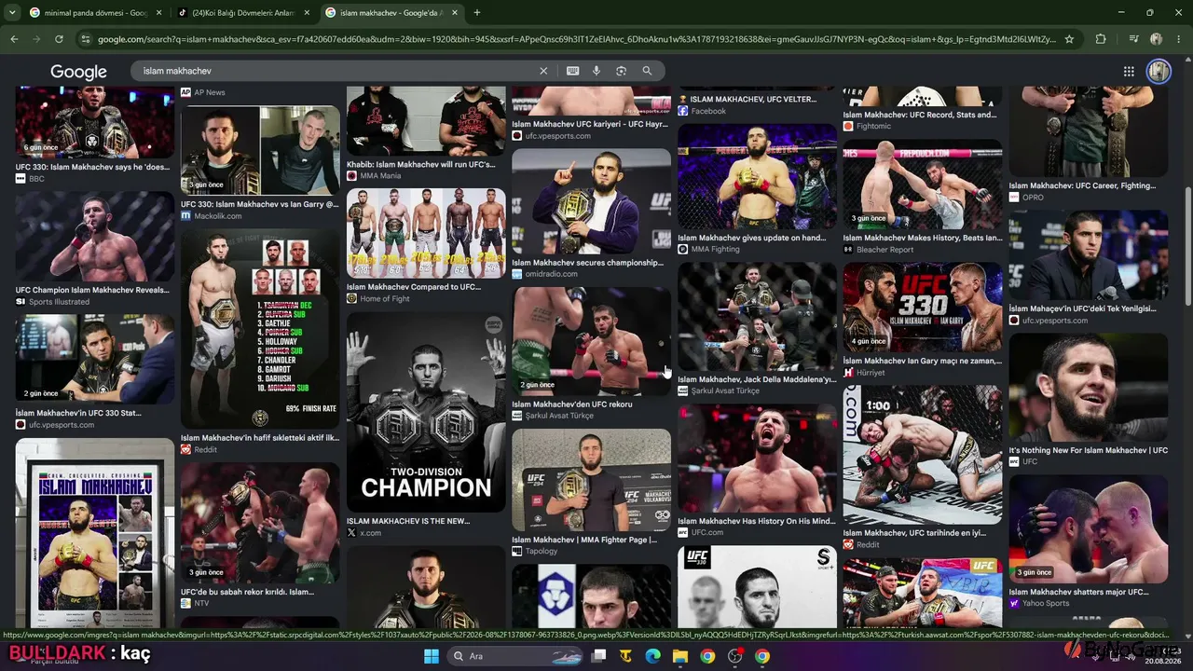This screenshot has width=1193, height=671.
Task: Select the 'islam makhachev' Google tab
Action: pyautogui.click(x=391, y=13)
